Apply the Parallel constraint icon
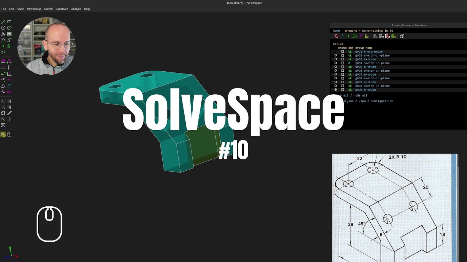The image size is (467, 262). (3, 73)
